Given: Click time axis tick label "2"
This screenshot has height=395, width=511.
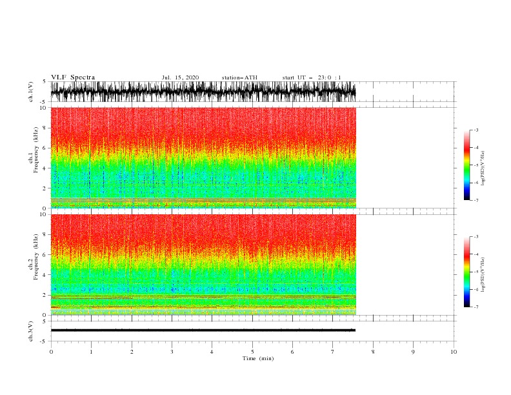Looking at the screenshot, I should click(132, 352).
